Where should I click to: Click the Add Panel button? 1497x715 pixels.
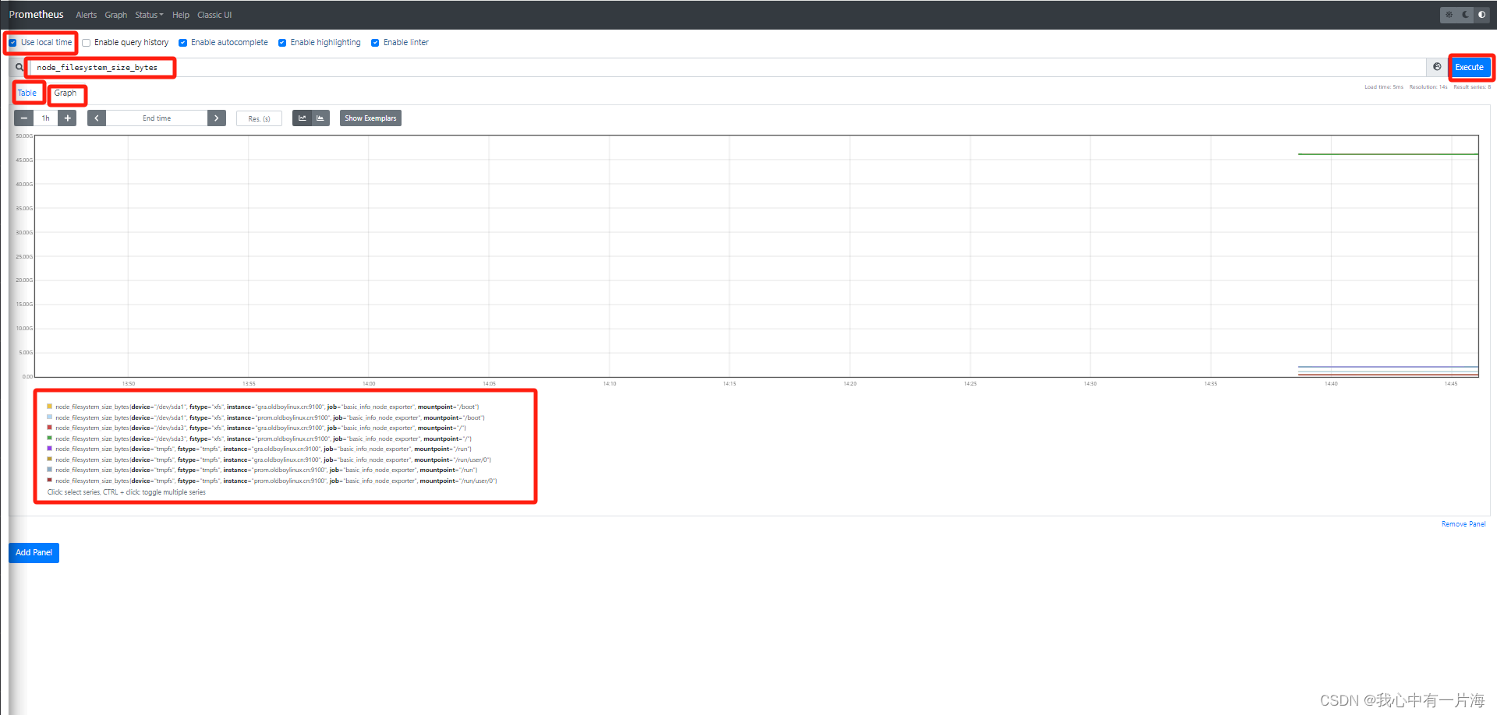coord(34,553)
